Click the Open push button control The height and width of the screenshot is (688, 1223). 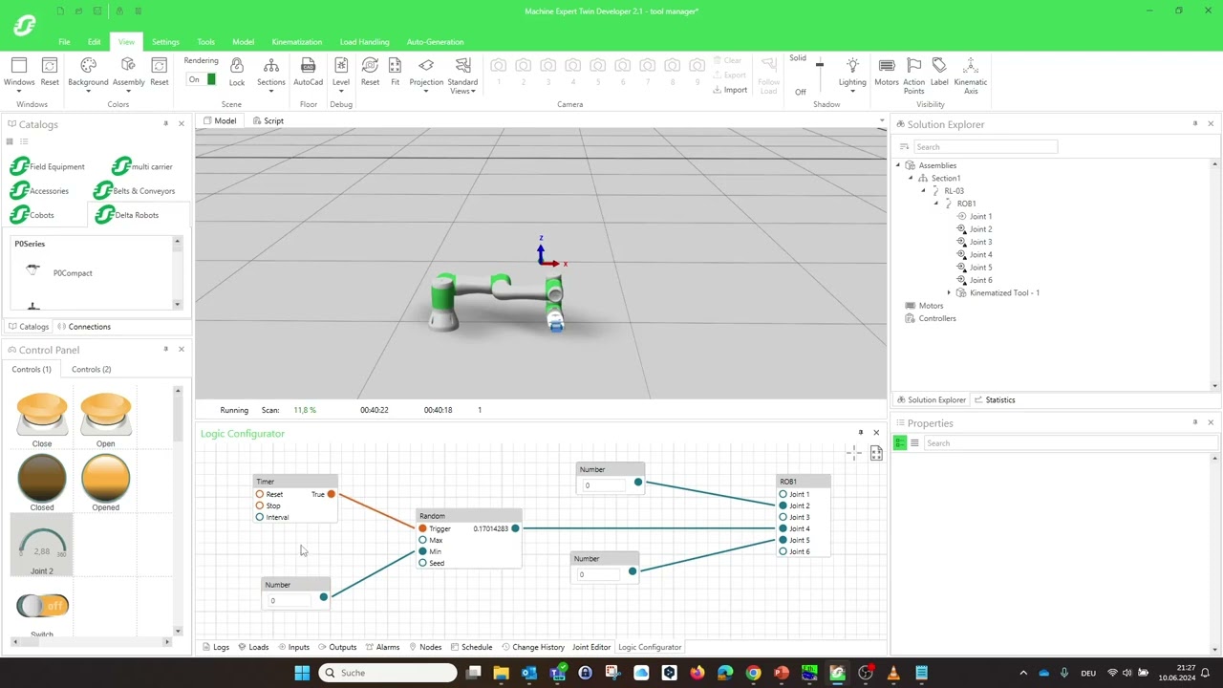point(105,415)
